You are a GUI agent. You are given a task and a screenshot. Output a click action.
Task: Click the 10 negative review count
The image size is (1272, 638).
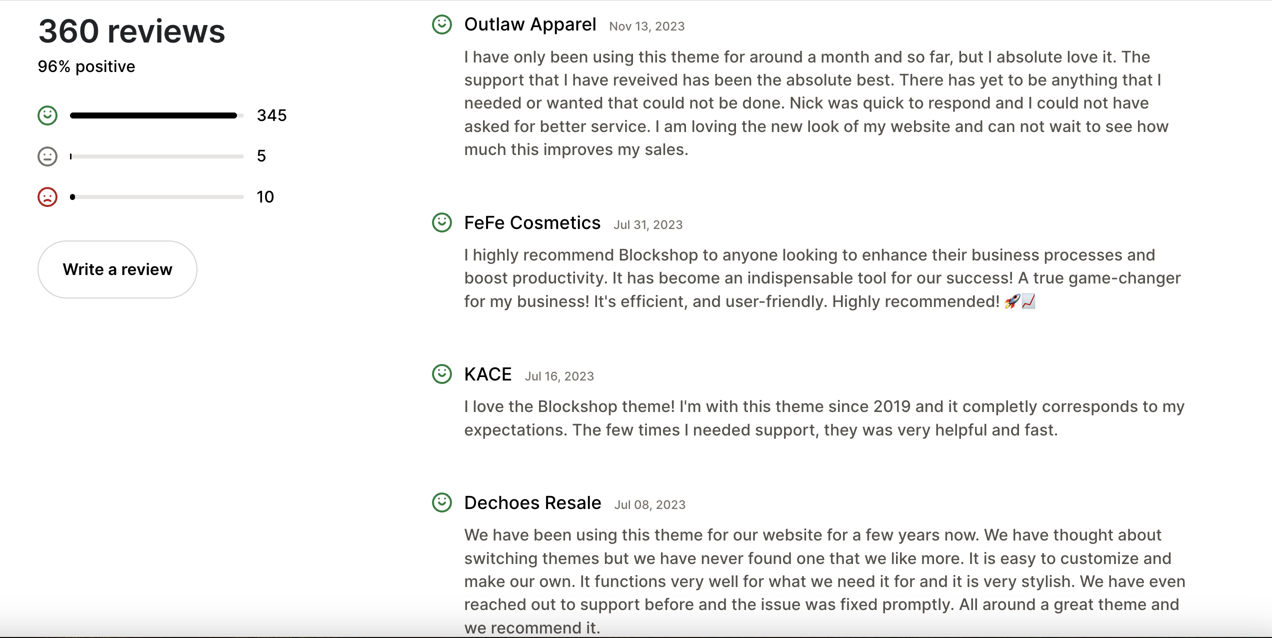tap(265, 196)
